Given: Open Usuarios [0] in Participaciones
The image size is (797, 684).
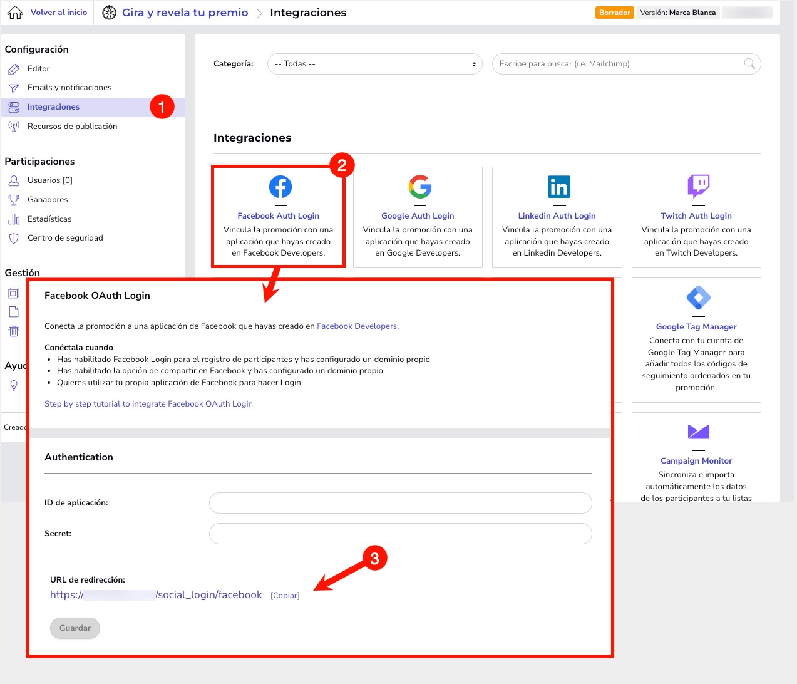Looking at the screenshot, I should coord(50,180).
